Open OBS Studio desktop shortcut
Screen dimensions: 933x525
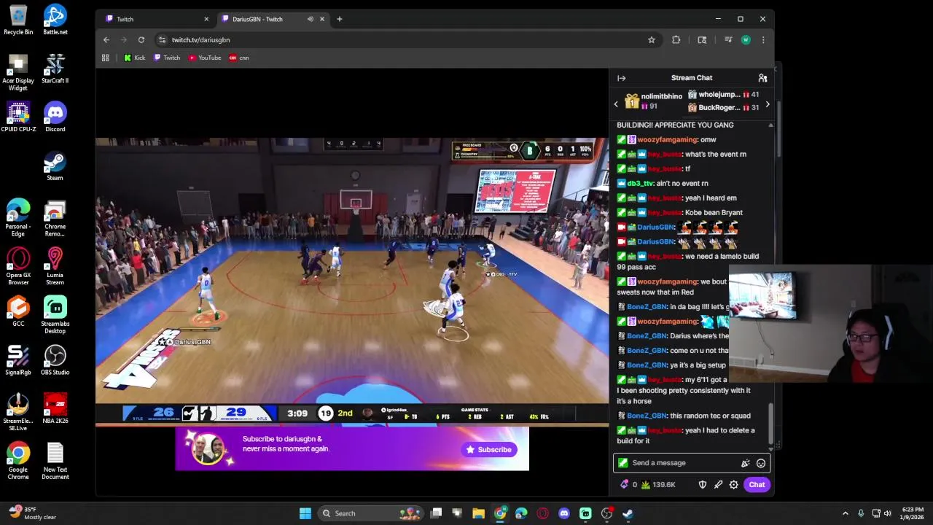point(55,359)
